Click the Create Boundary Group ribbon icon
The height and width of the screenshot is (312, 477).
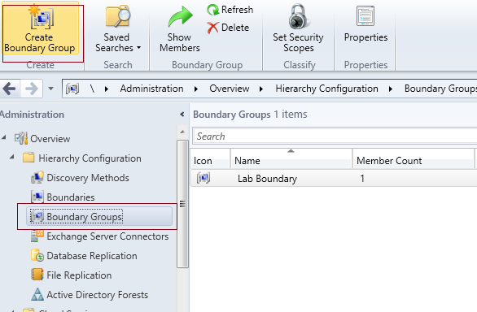tap(41, 17)
